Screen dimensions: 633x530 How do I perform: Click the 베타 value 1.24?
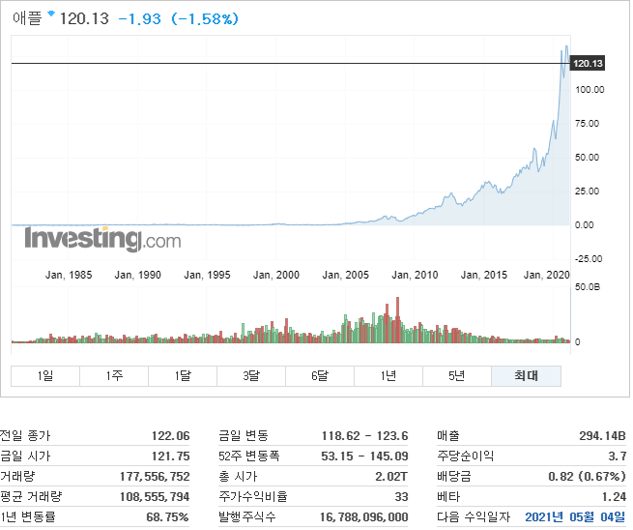pyautogui.click(x=614, y=496)
